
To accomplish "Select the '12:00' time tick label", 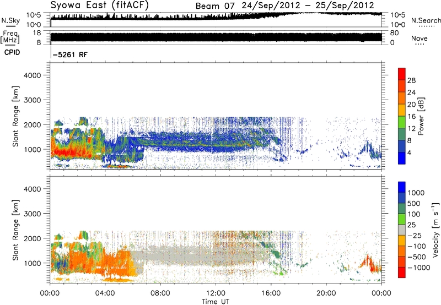I will (216, 293).
